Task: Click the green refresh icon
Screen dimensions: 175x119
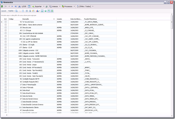Action: 2,7
